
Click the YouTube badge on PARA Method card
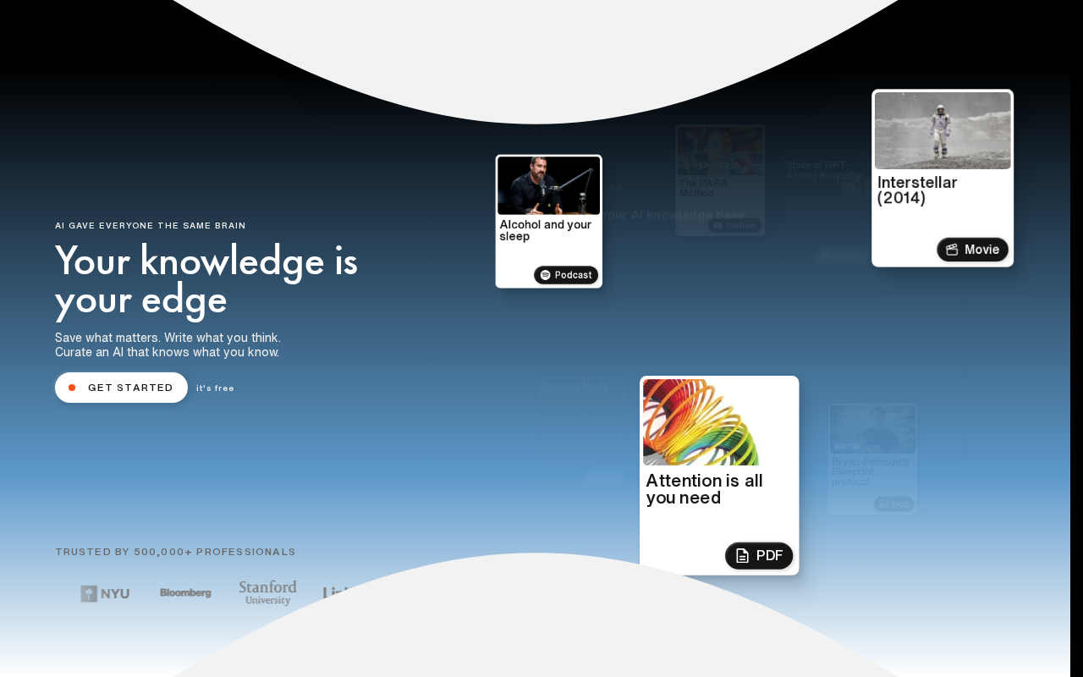point(735,226)
